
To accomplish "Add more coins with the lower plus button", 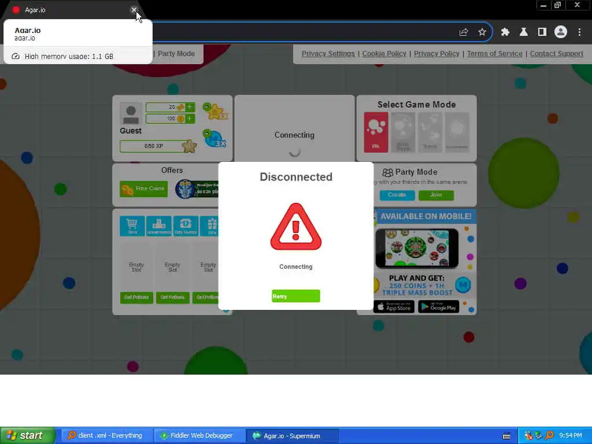I will (x=190, y=119).
